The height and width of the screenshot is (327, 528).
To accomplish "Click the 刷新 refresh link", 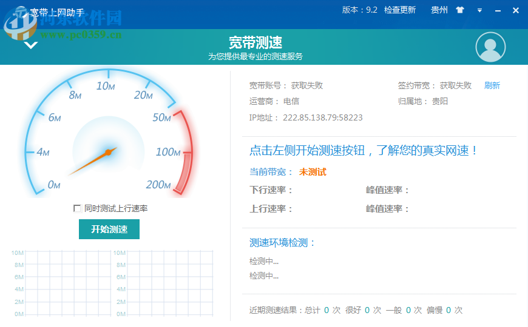I will click(492, 85).
